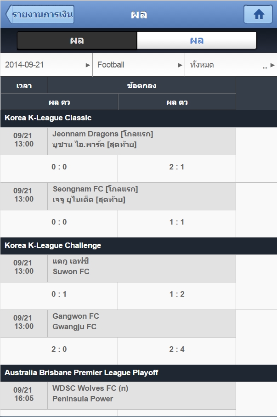Screen dimensions: 277x417
Task: Open the ทั้งหมด league dropdown
Action: tap(231, 65)
